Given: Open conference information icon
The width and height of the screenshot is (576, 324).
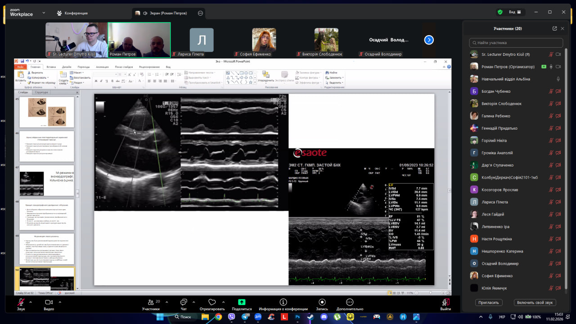Looking at the screenshot, I should tap(283, 302).
